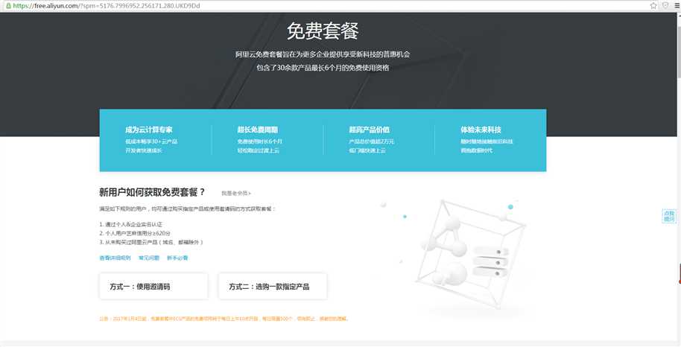
Task: Open the 点我提问 floating help widget
Action: click(669, 216)
